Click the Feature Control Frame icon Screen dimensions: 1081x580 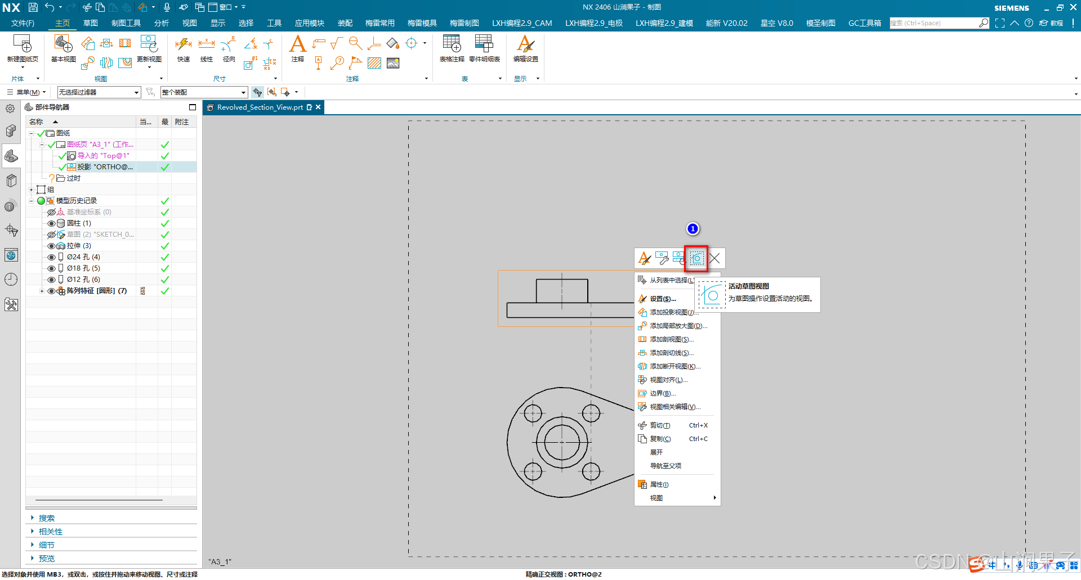[x=318, y=43]
